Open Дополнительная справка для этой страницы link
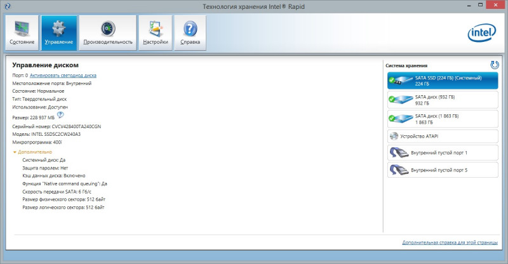This screenshot has width=508, height=264. pyautogui.click(x=450, y=242)
